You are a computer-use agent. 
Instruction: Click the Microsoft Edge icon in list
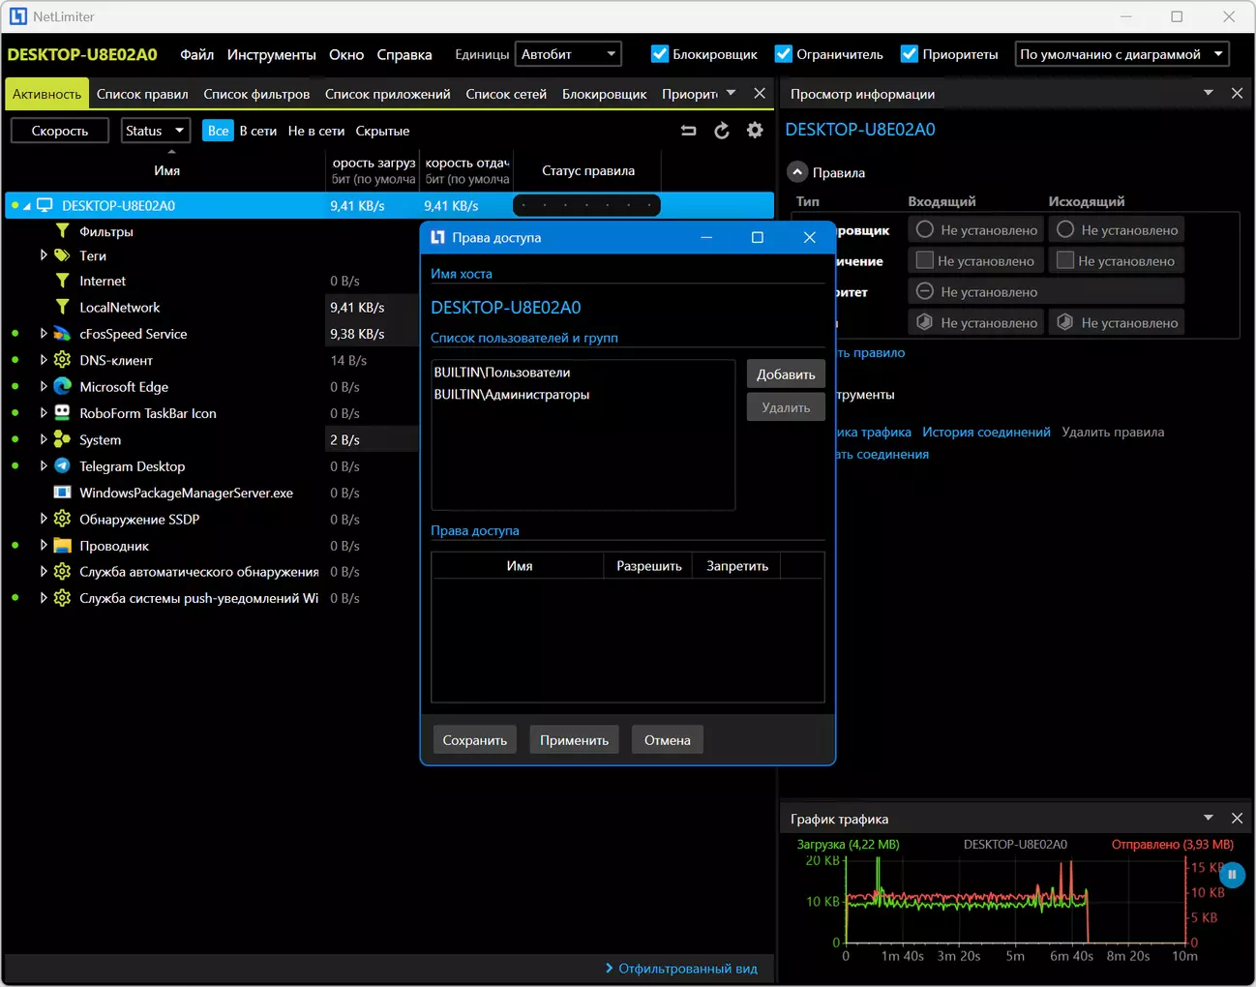point(62,386)
